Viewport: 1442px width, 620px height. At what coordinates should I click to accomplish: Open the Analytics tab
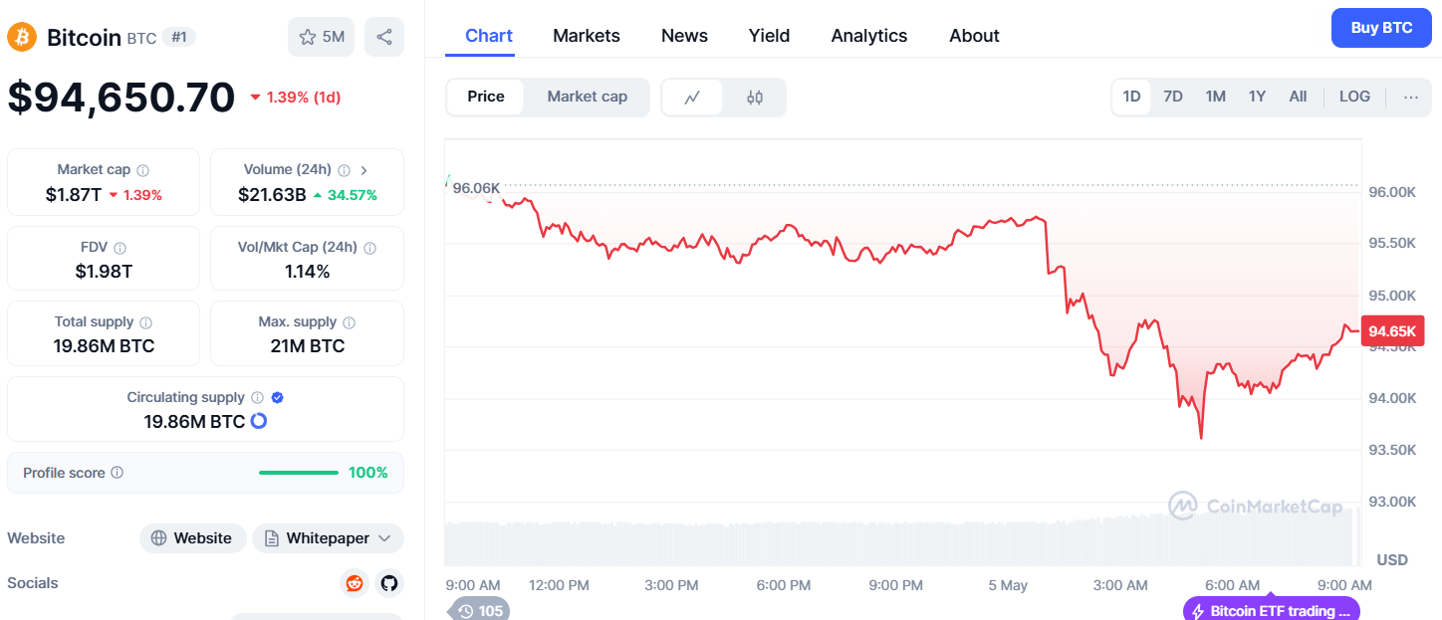pyautogui.click(x=869, y=36)
